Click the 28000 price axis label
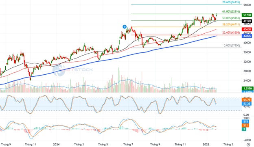 247,71
